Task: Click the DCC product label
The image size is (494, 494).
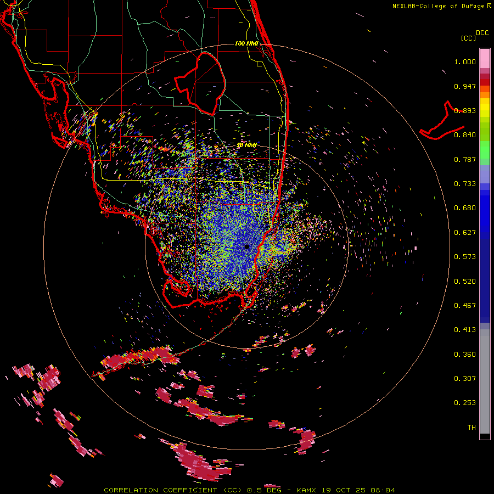Action: (482, 33)
